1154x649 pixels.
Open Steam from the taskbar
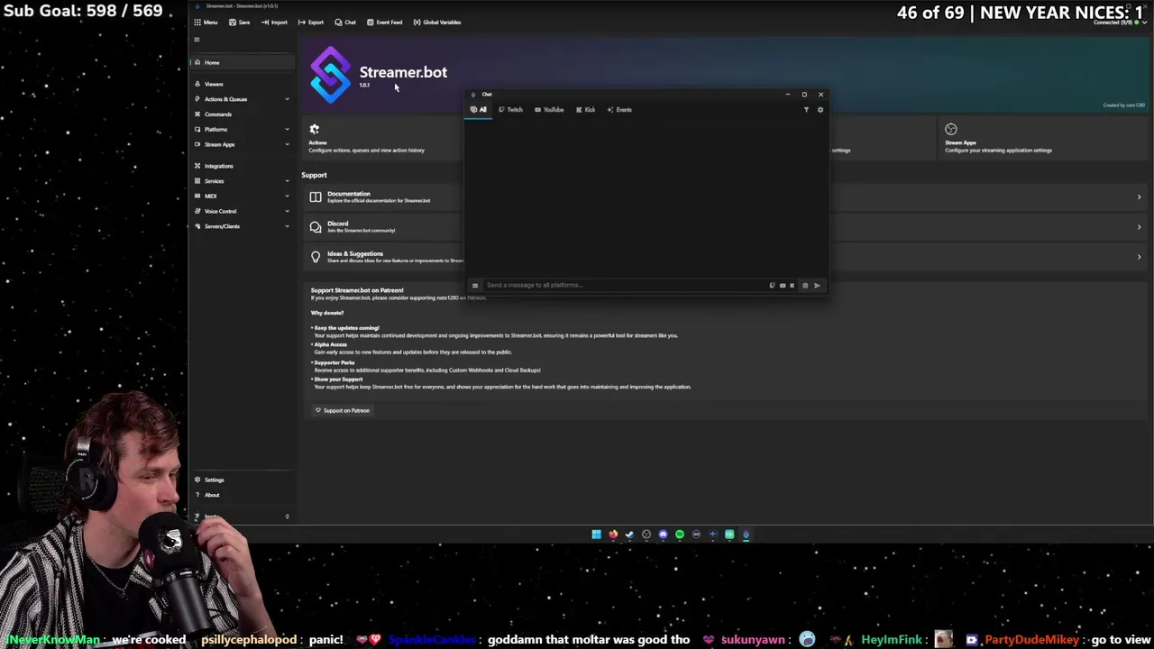tap(629, 535)
